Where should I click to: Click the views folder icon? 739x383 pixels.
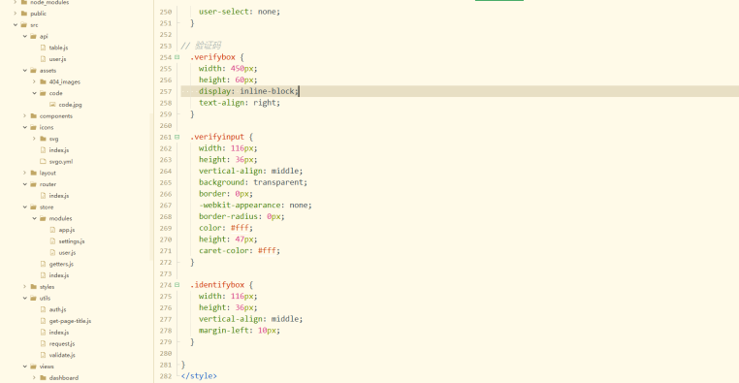34,367
